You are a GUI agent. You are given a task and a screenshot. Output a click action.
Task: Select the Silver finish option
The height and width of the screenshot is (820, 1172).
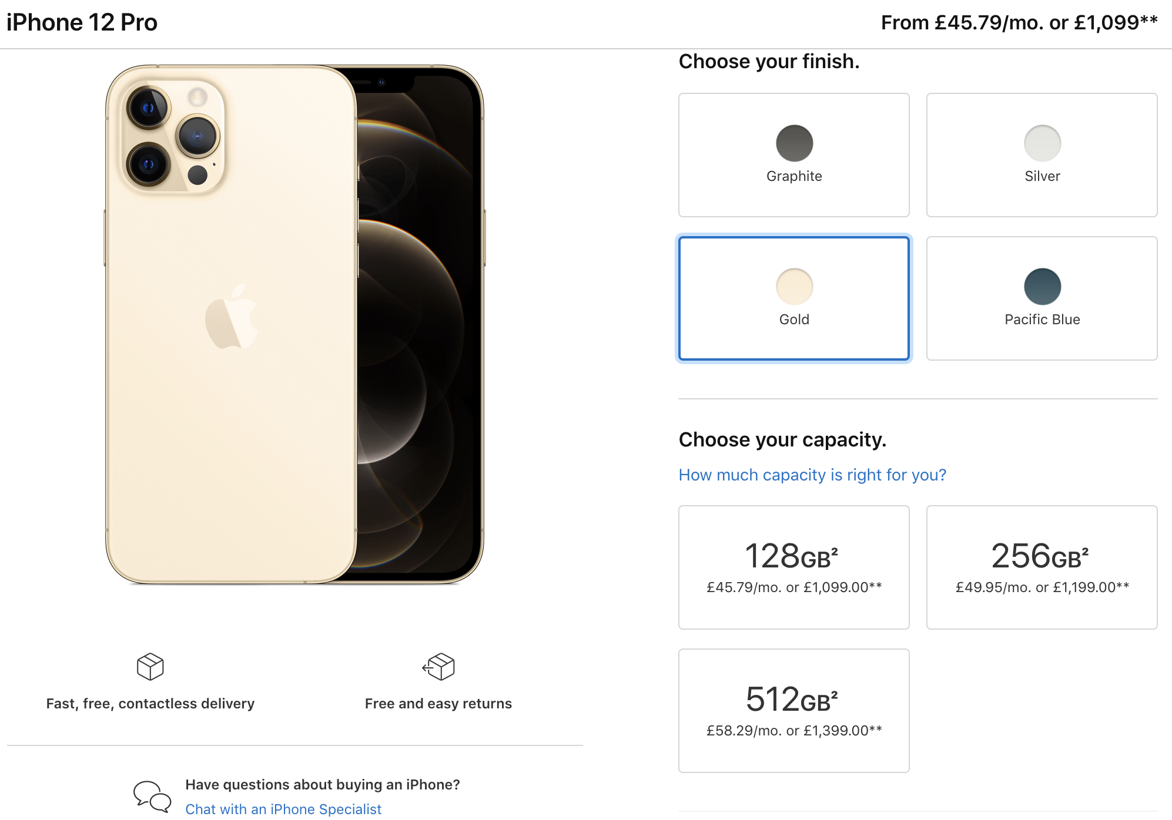(x=1042, y=155)
